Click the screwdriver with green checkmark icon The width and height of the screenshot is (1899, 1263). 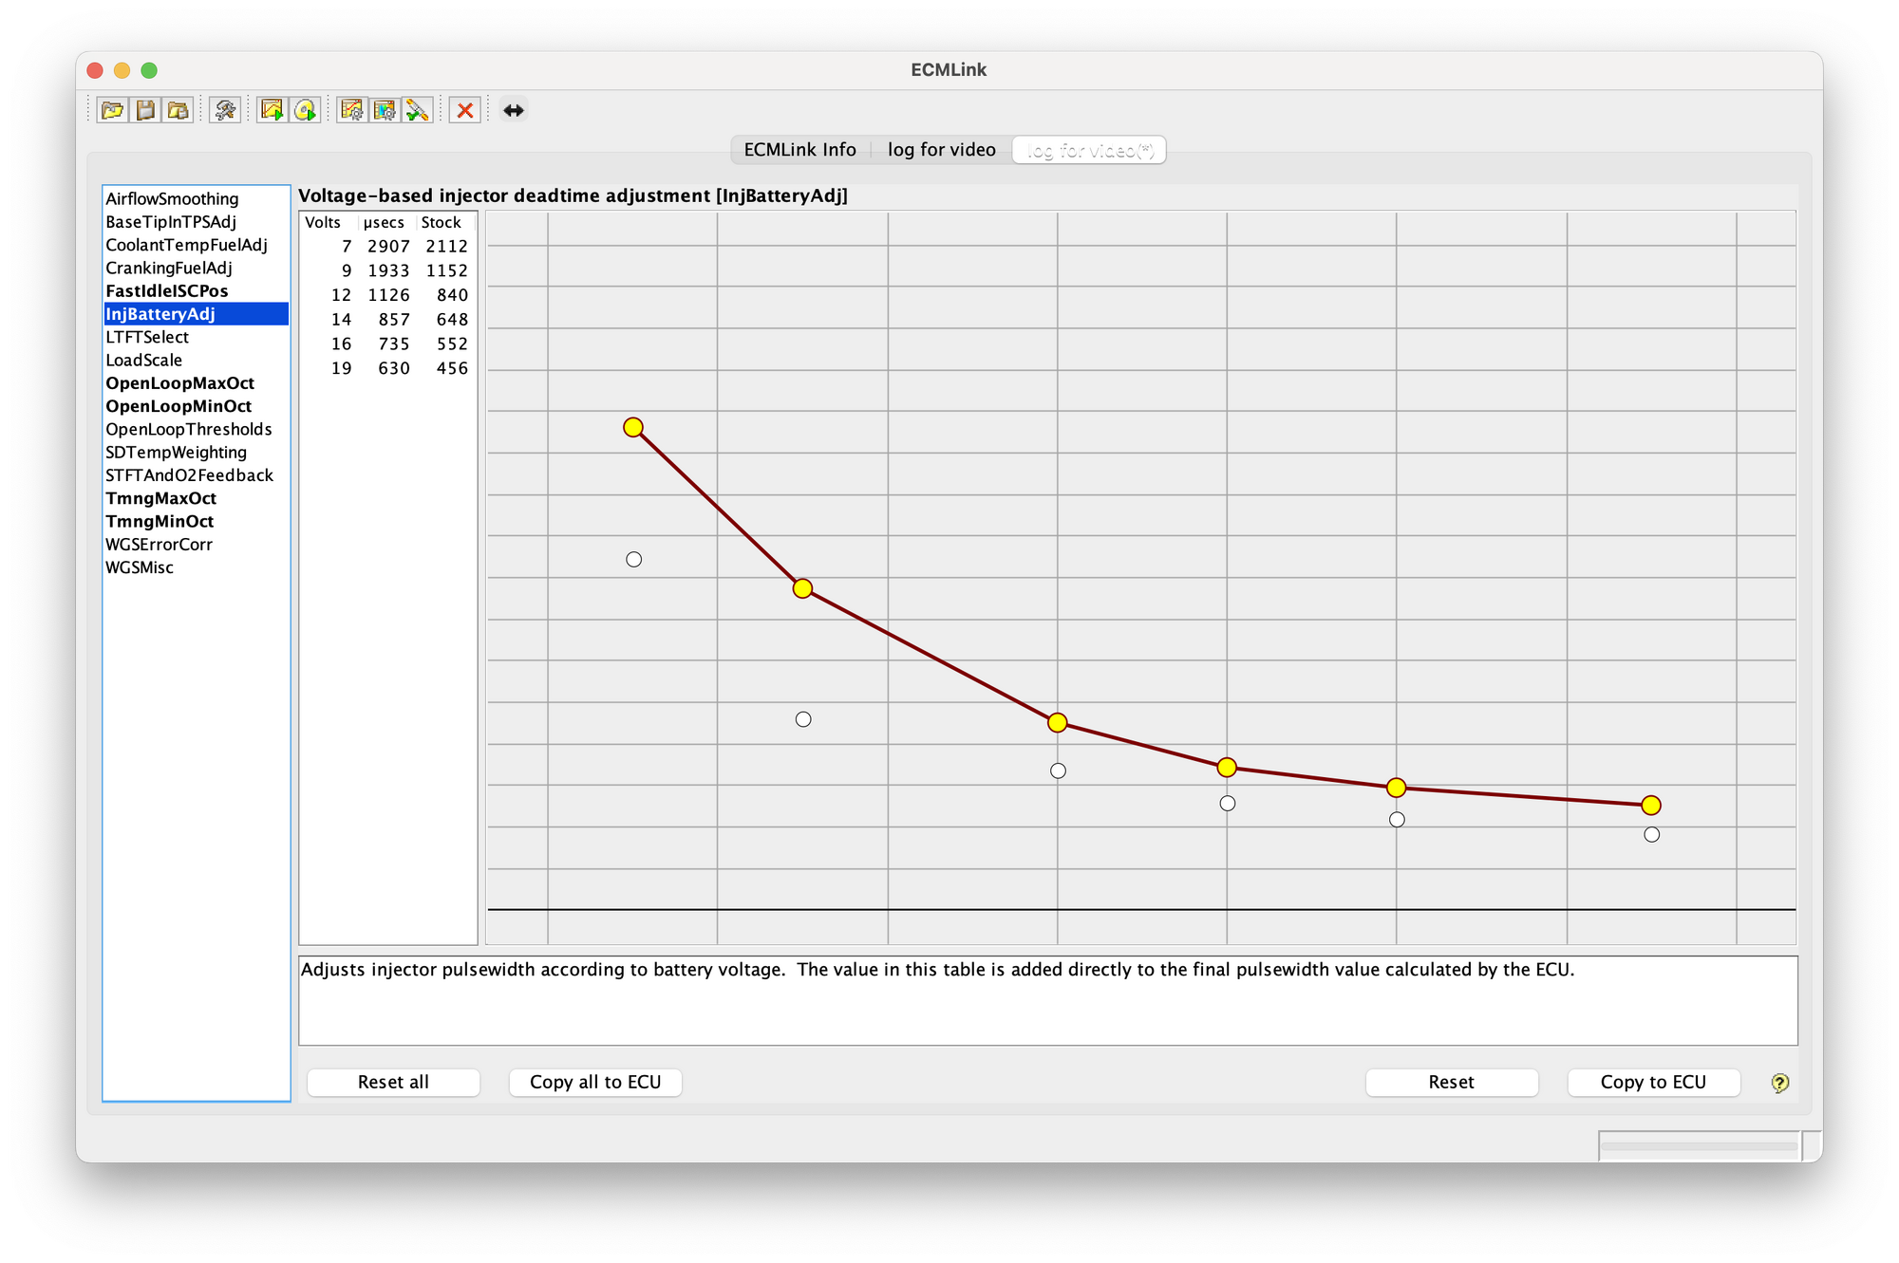[417, 110]
